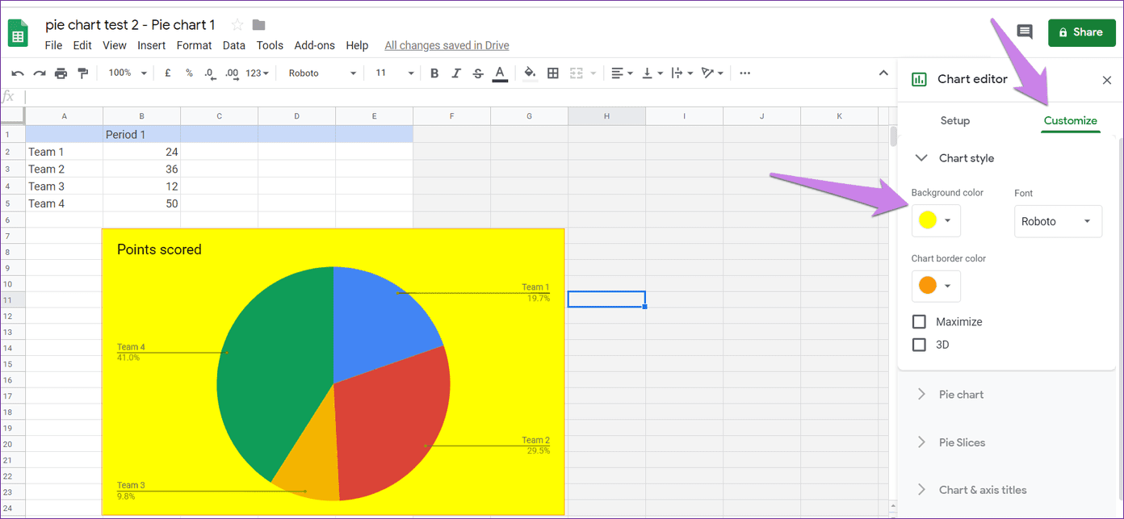Expand the Pie Slices section

pyautogui.click(x=1007, y=442)
